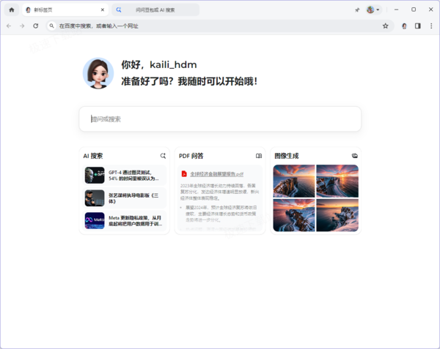
Task: Open the PDF 问答 card heading
Action: click(191, 156)
